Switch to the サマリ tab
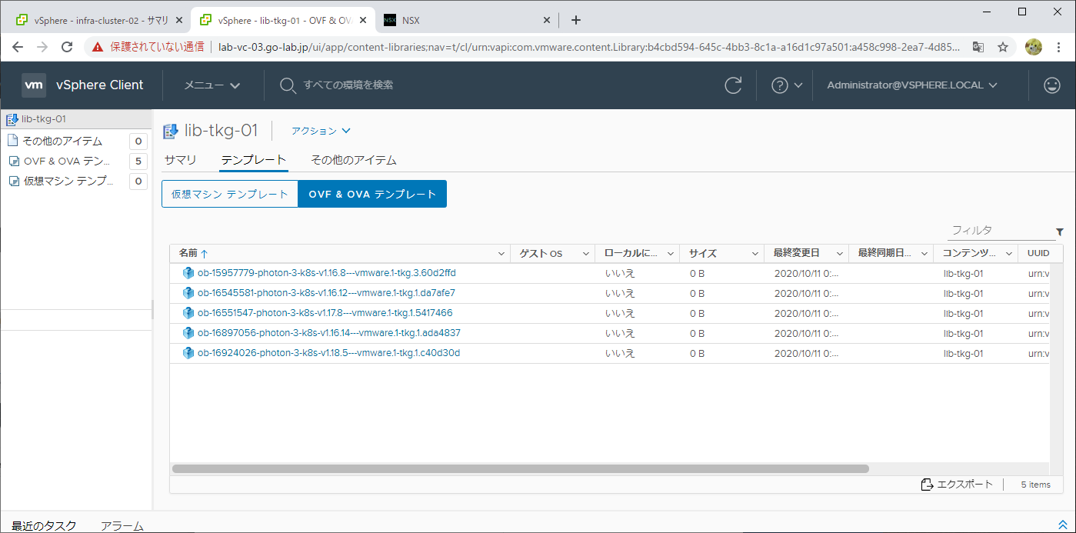 coord(181,160)
